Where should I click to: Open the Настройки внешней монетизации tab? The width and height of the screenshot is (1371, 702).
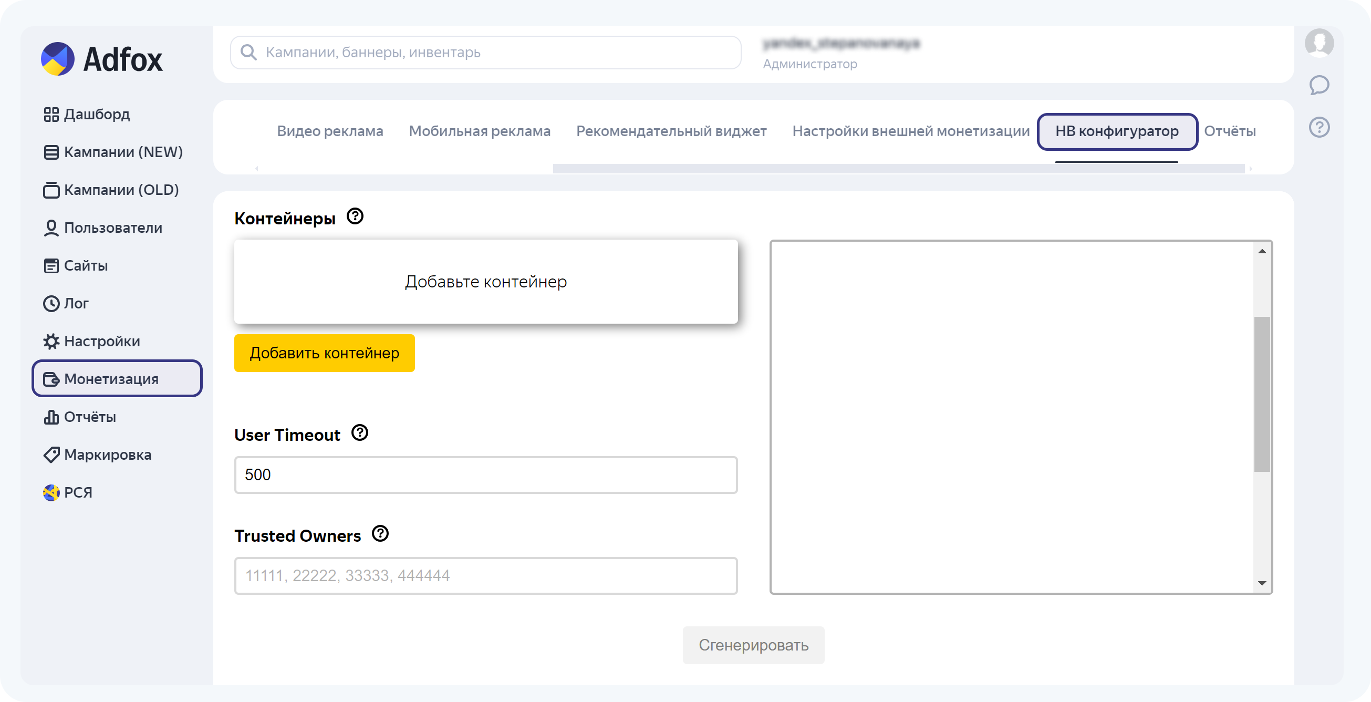click(911, 131)
